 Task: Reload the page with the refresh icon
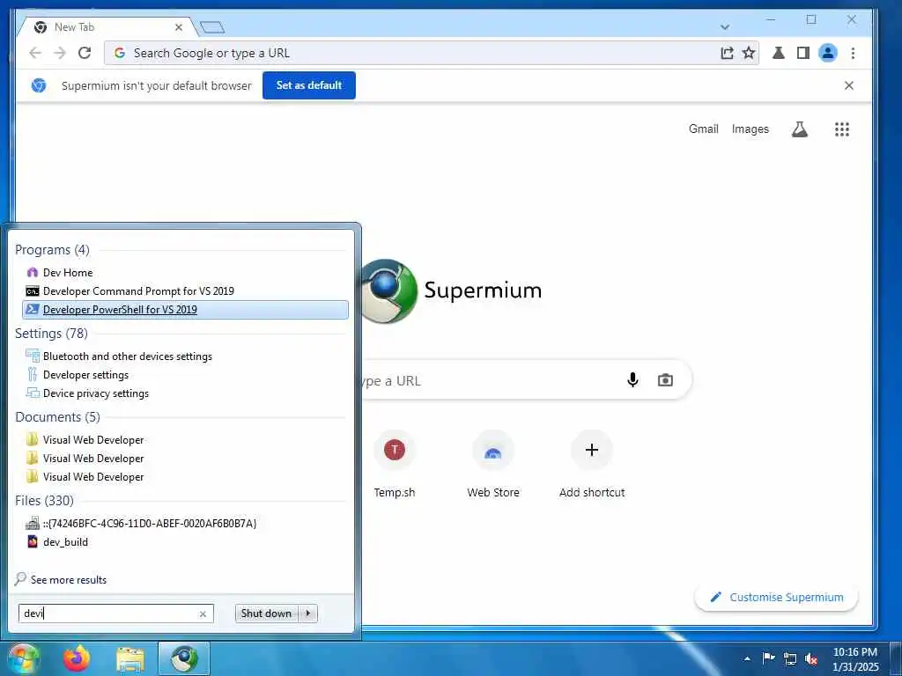85,53
